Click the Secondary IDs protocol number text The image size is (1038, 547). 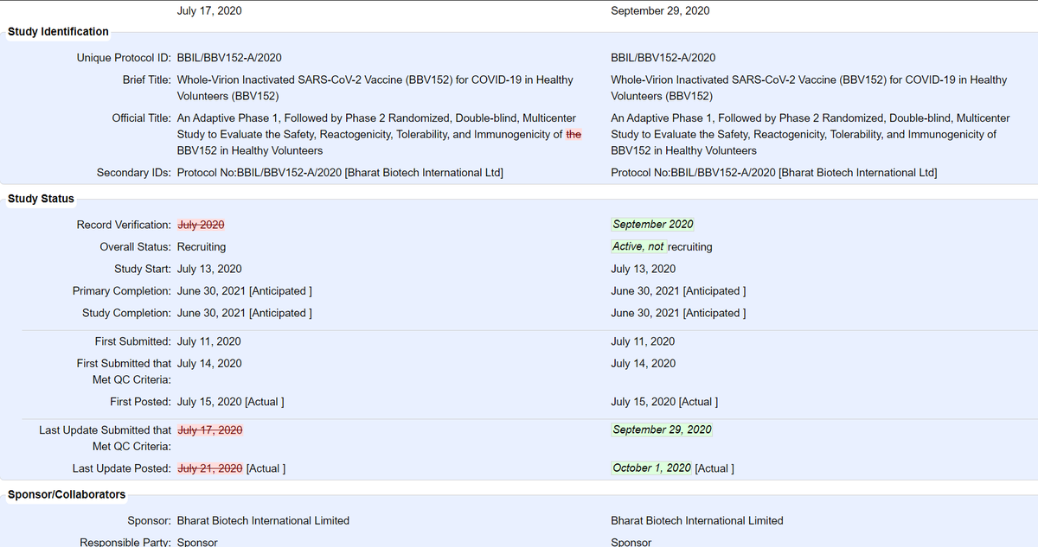[342, 172]
